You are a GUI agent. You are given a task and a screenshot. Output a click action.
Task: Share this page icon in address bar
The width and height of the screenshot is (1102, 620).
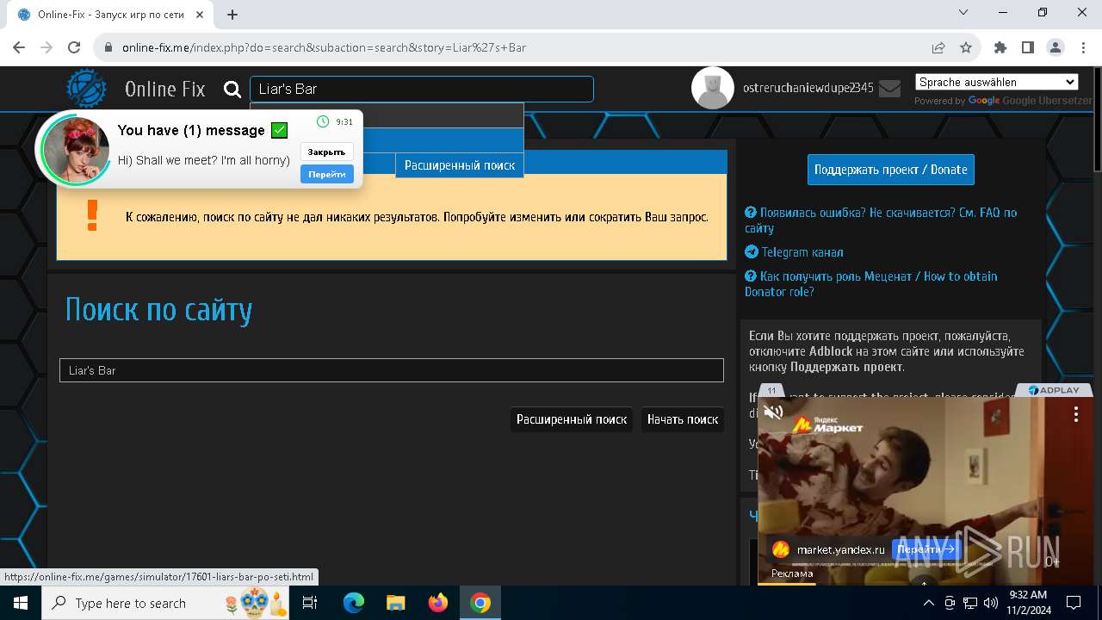pos(938,47)
